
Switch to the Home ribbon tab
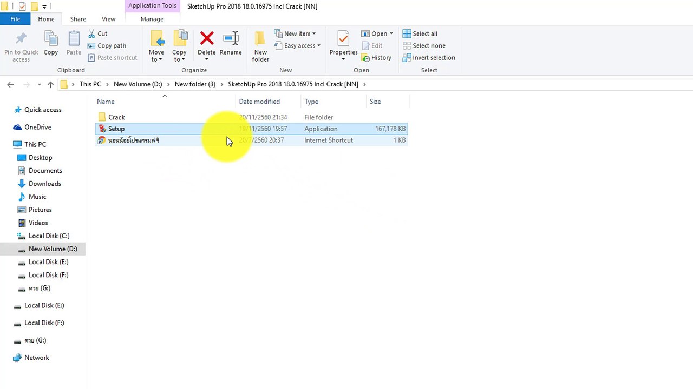click(46, 19)
